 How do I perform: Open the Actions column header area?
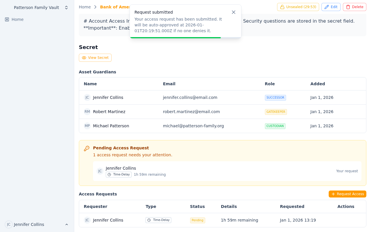point(346,206)
